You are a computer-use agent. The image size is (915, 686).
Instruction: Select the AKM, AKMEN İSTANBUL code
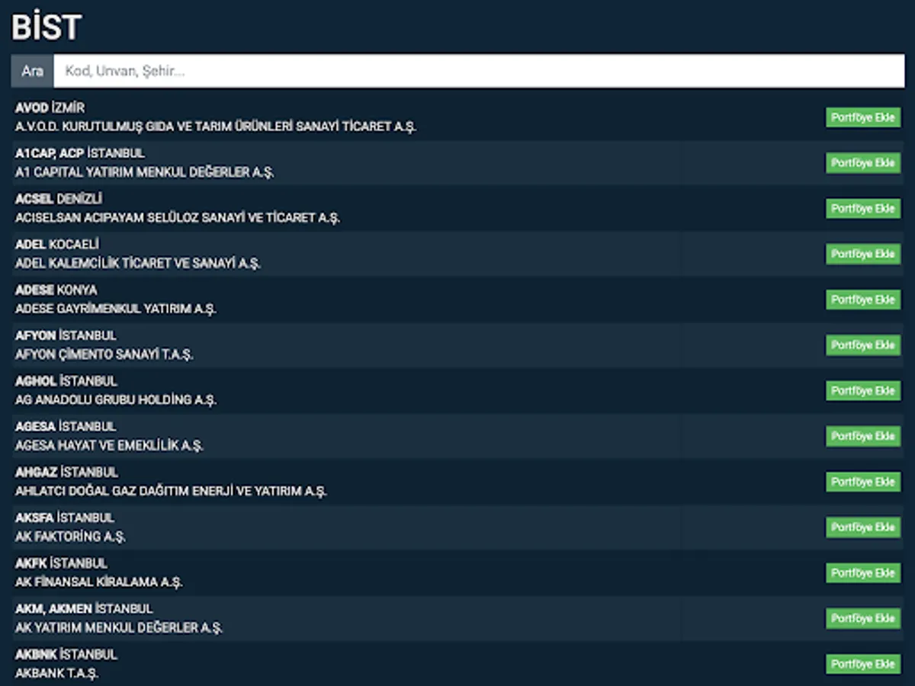click(x=84, y=609)
